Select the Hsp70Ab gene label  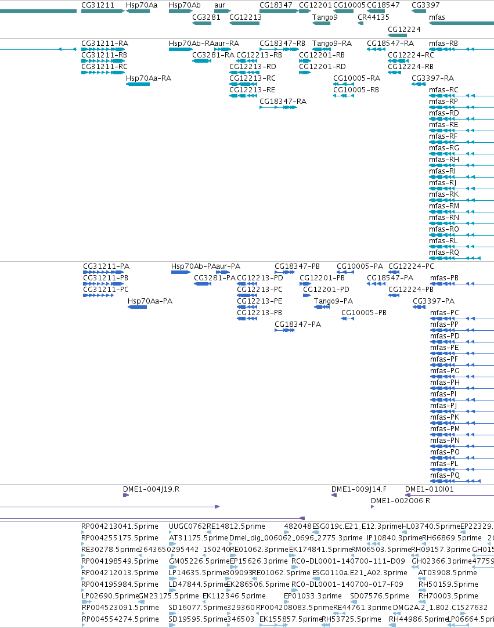coord(185,5)
